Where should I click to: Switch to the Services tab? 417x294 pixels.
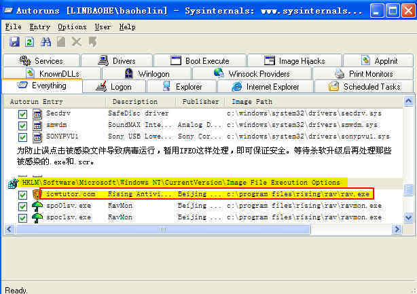coord(41,60)
